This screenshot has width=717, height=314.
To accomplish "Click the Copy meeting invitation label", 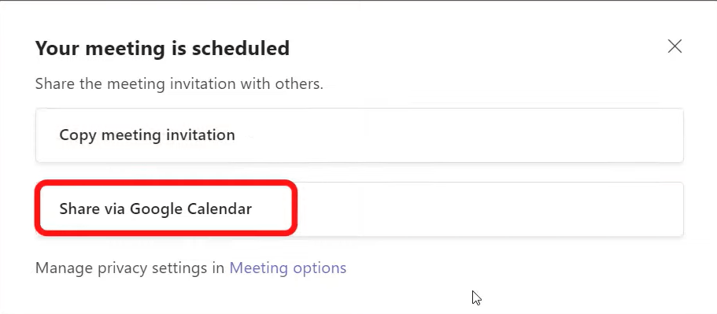I will click(147, 135).
